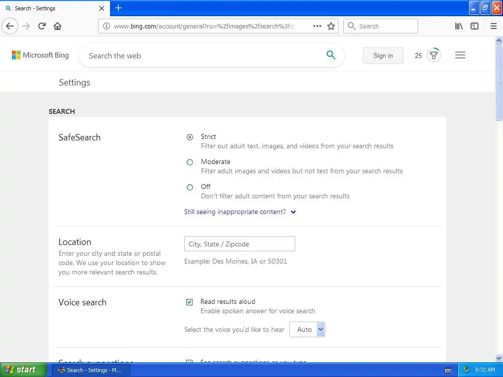Open Bing hamburger menu on the page
503x377 pixels.
coord(460,55)
